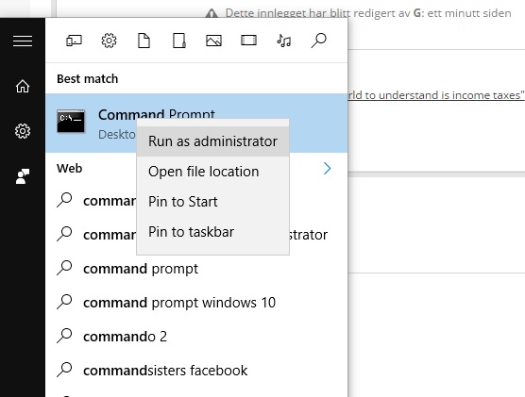
Task: Select the Home icon in sidebar
Action: click(23, 86)
